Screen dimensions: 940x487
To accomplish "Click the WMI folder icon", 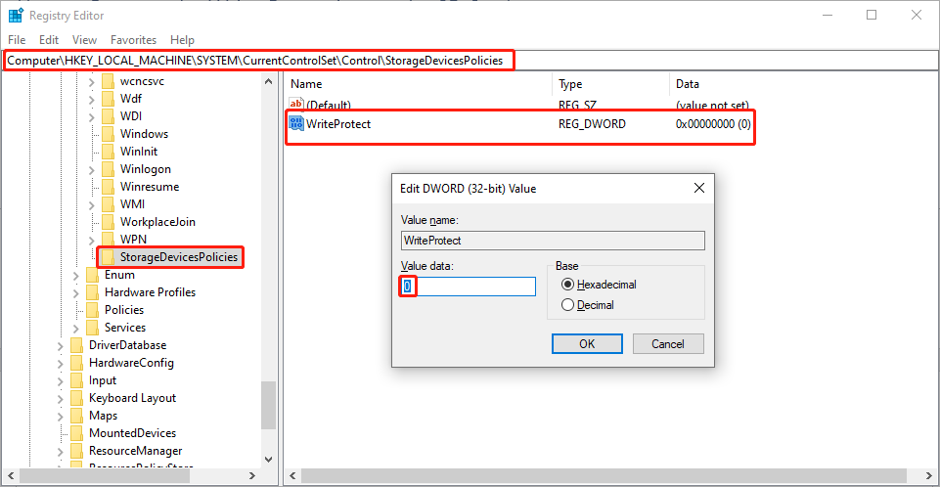I will (x=108, y=204).
